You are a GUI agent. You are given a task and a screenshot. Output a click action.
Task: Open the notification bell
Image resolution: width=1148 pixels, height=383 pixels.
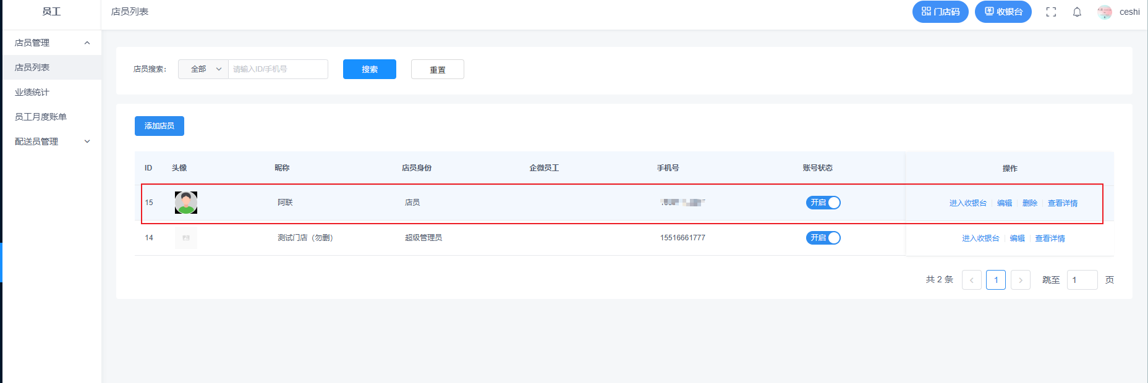tap(1077, 12)
